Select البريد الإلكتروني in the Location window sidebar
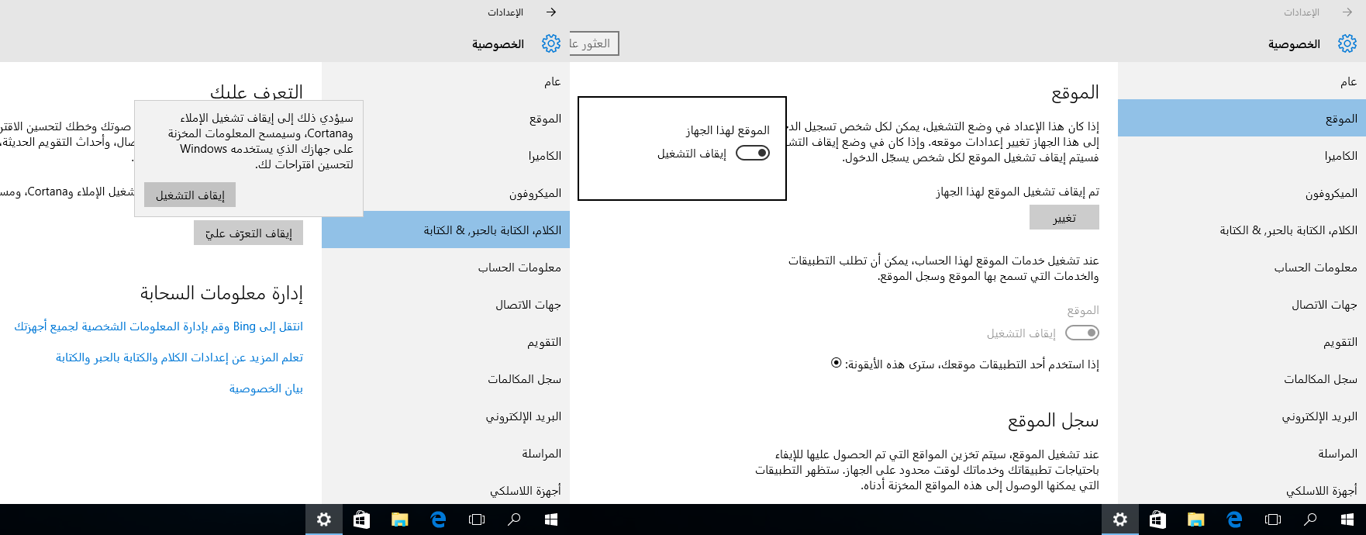The width and height of the screenshot is (1366, 535). (x=1242, y=416)
